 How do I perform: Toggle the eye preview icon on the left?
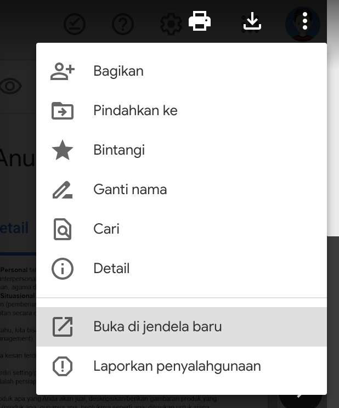point(11,86)
